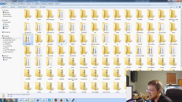Expand the Network node in sidebar

[5, 56]
